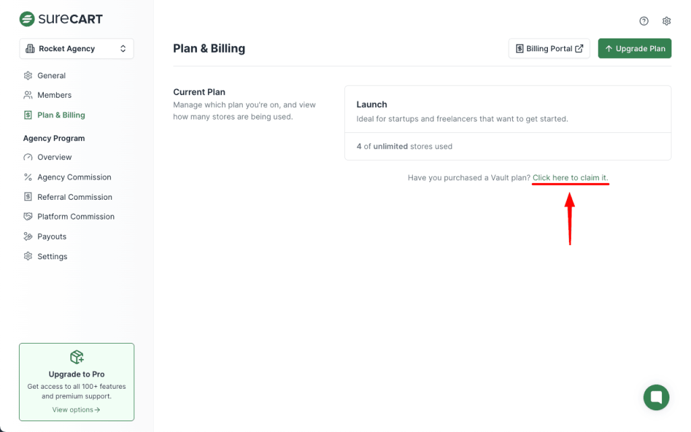Click the "Click here to claim it" link
Viewport: 691px width, 432px height.
[x=570, y=178]
